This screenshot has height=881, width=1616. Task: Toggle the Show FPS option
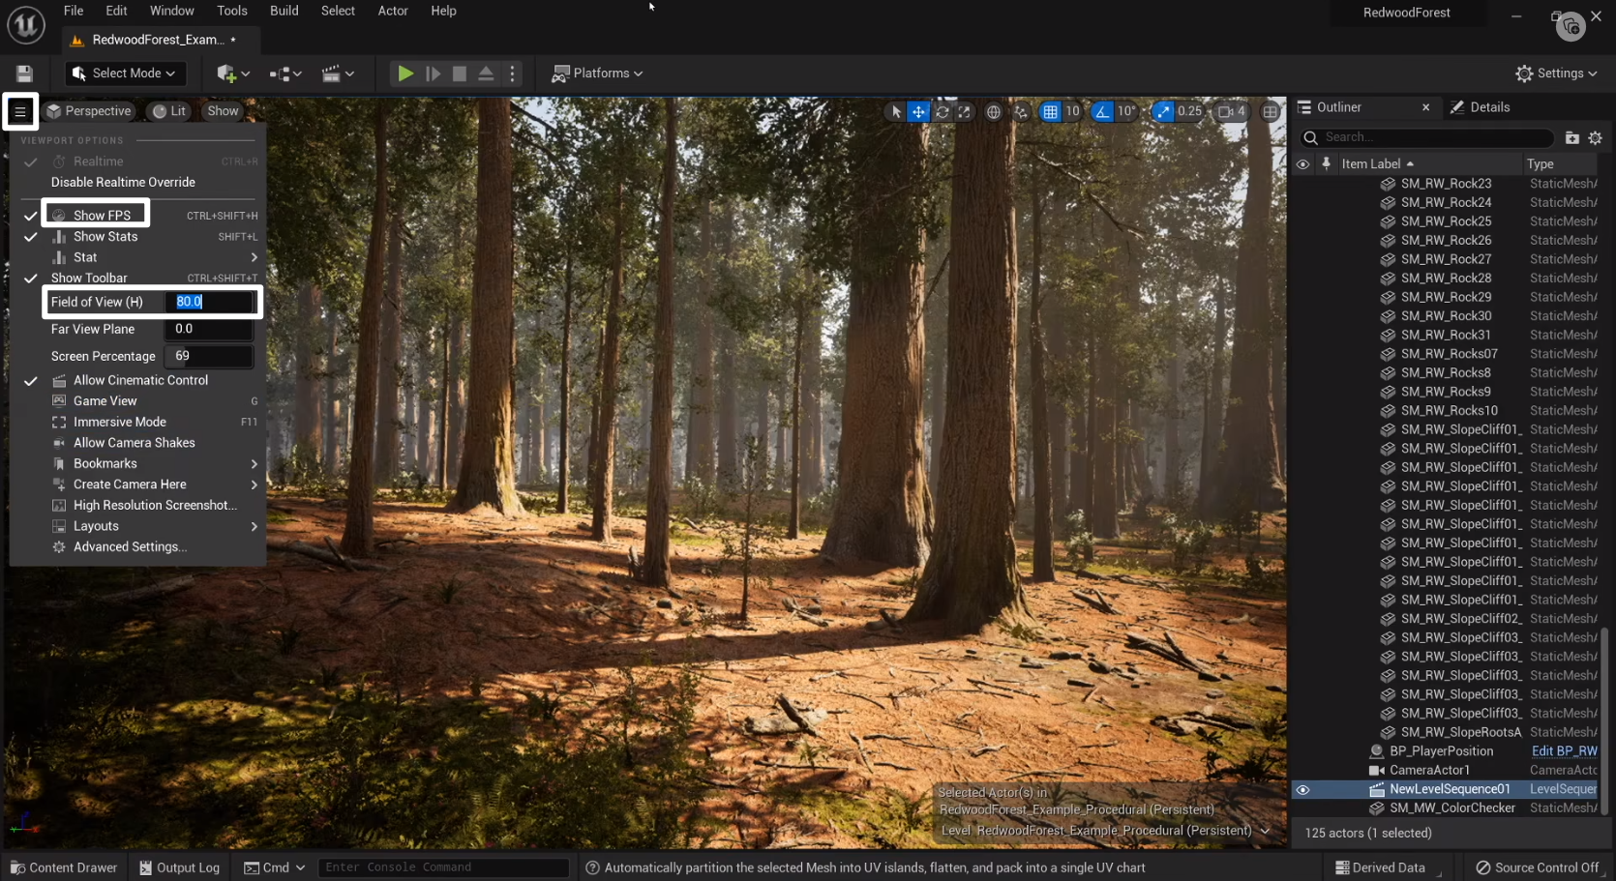(x=102, y=216)
